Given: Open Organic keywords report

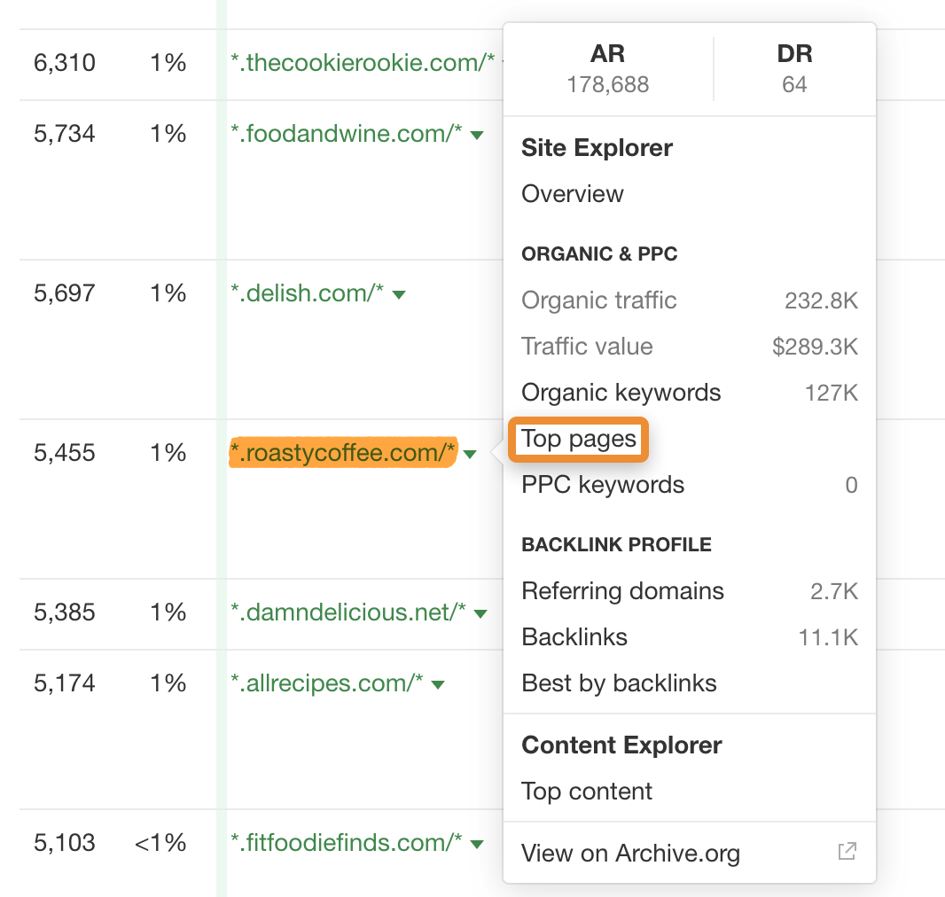Looking at the screenshot, I should [621, 393].
